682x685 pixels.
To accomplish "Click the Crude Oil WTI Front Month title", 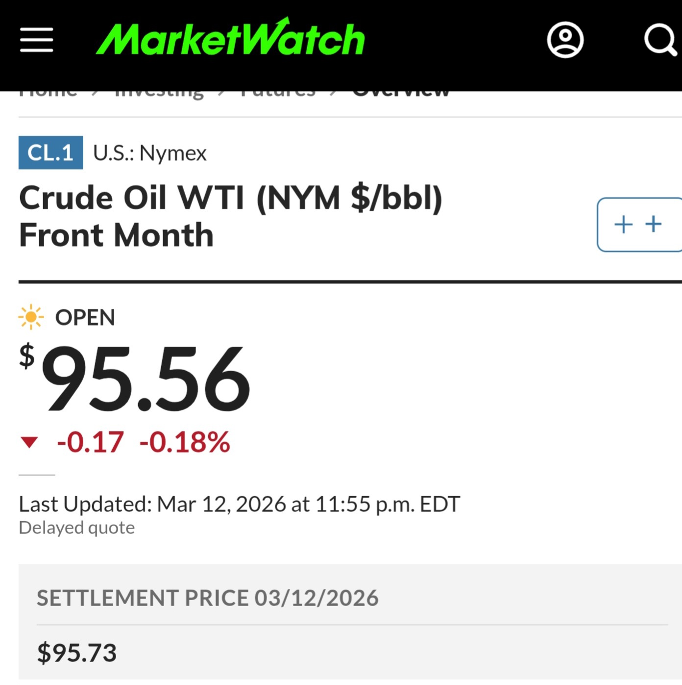I will tap(230, 216).
